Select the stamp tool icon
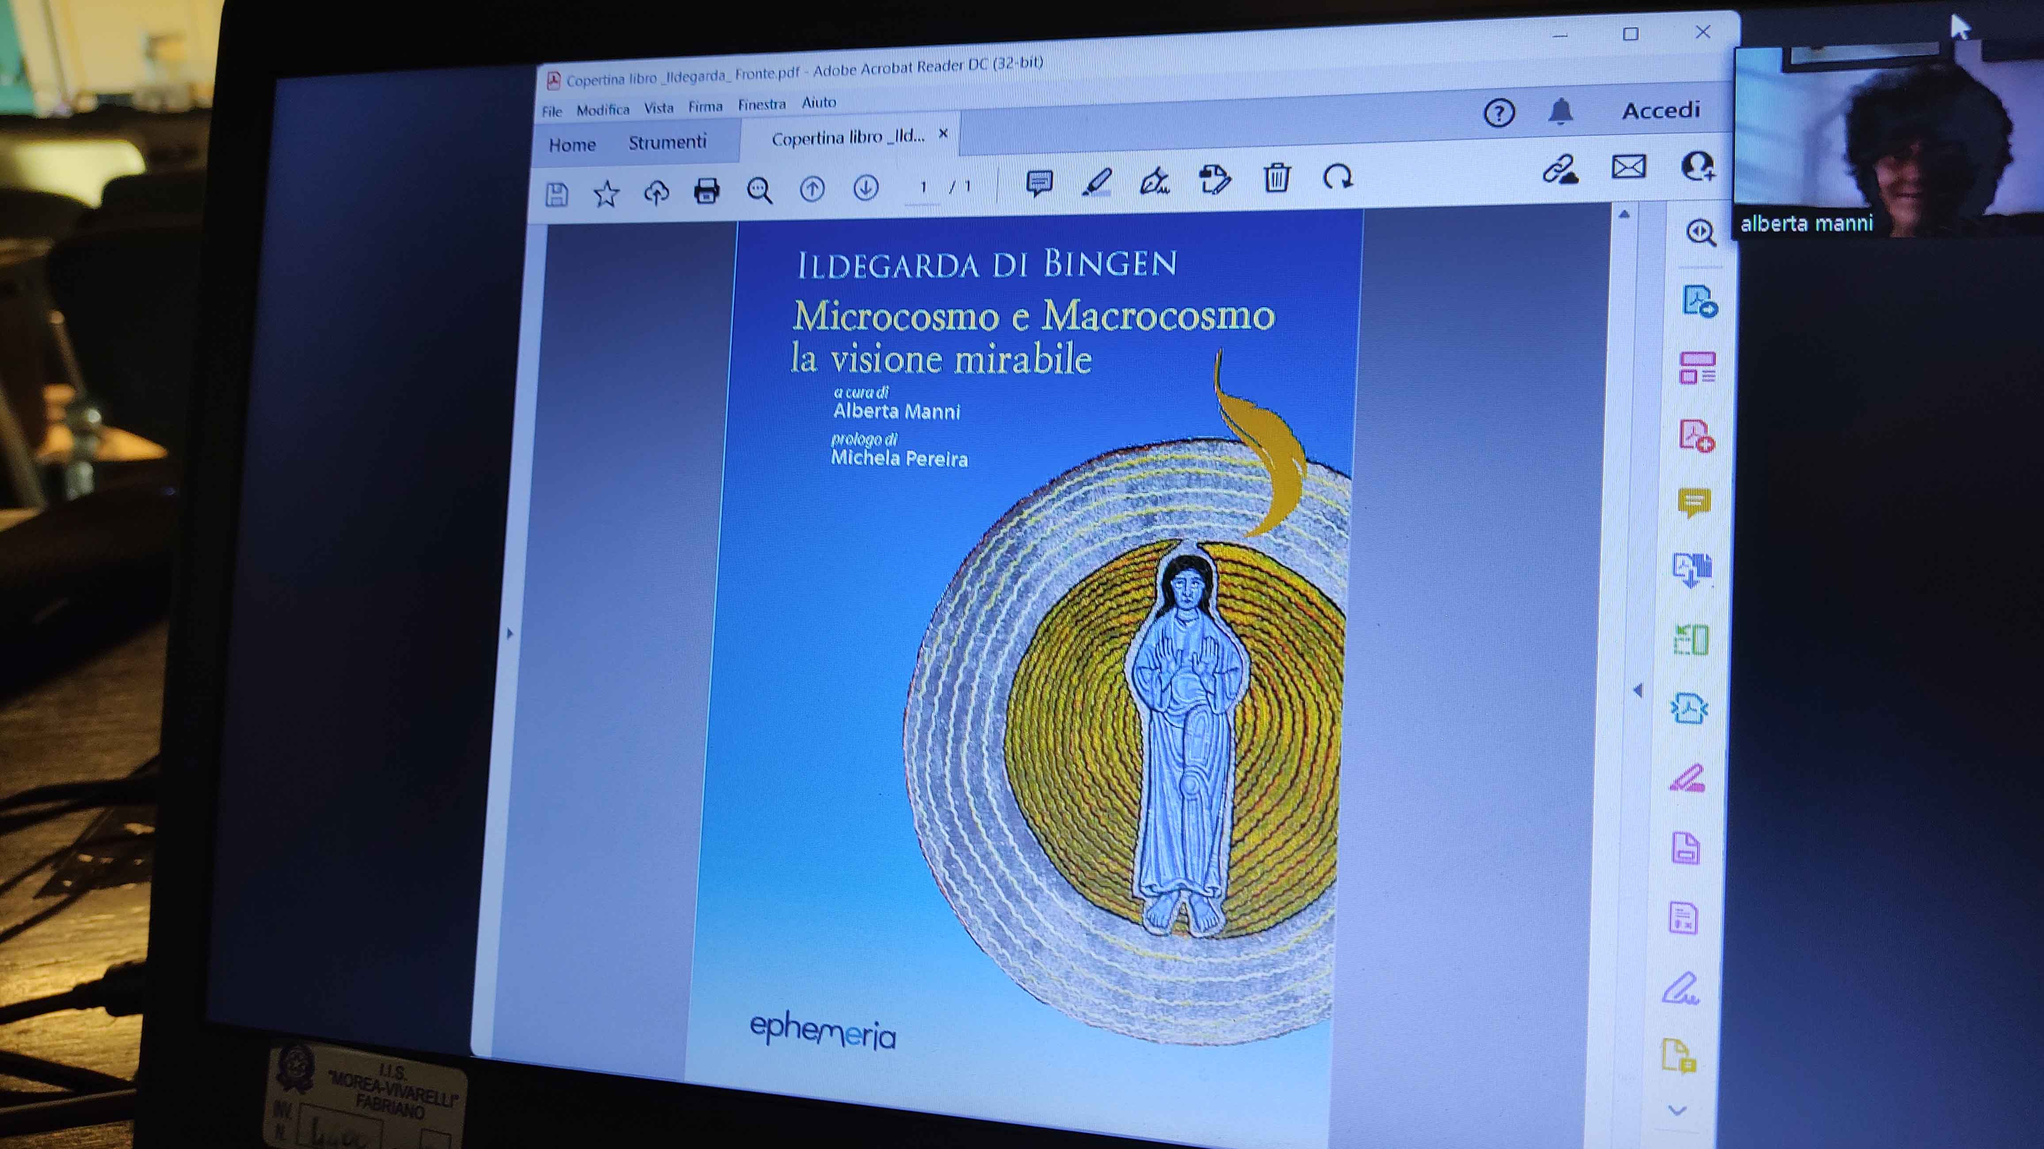Screen dimensions: 2044x1149 click(x=1215, y=179)
